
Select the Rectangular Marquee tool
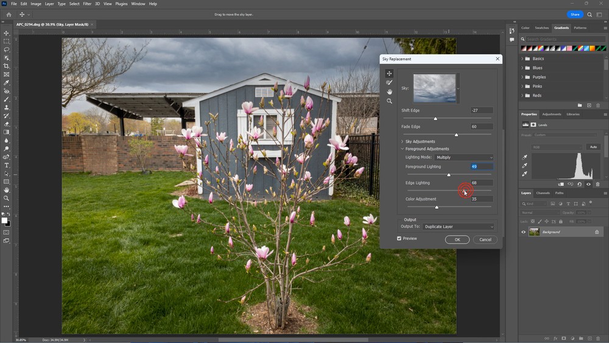(6, 41)
